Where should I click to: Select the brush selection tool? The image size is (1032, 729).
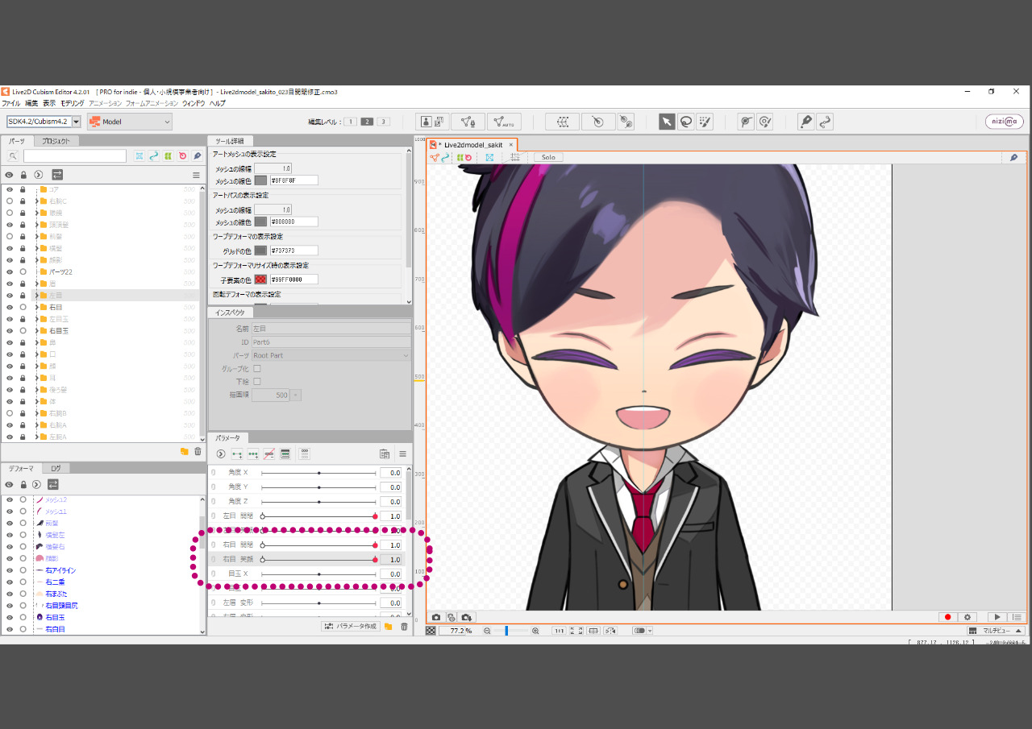click(x=705, y=122)
